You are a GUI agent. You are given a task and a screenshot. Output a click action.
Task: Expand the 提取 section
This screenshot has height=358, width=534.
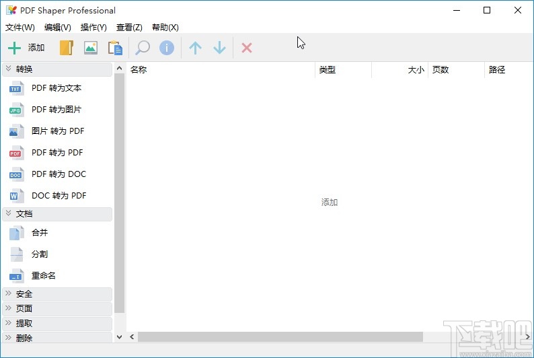click(57, 323)
